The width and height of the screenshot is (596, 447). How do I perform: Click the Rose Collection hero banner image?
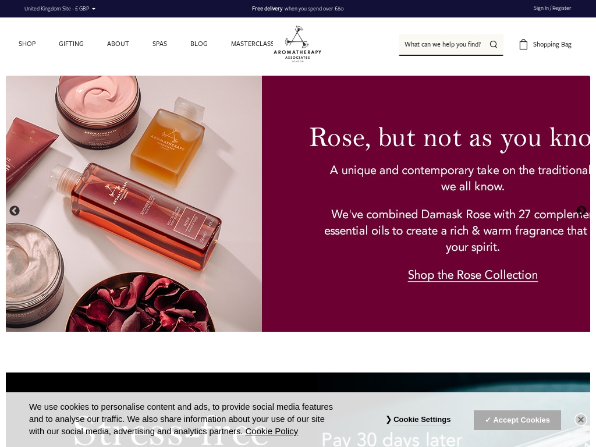[134, 204]
